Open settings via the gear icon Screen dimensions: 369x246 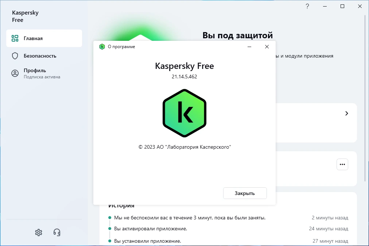coord(39,233)
